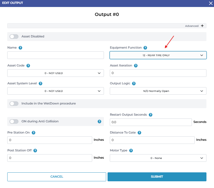Open the Asset Code help tooltip

click(x=28, y=66)
